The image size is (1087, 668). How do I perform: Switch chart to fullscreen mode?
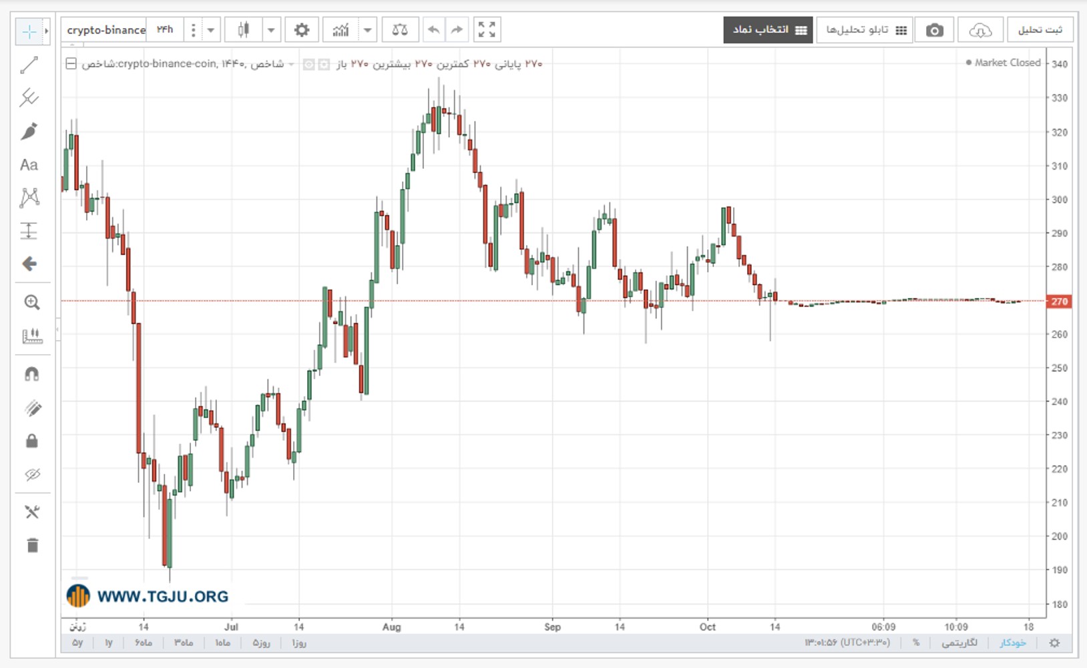click(487, 29)
